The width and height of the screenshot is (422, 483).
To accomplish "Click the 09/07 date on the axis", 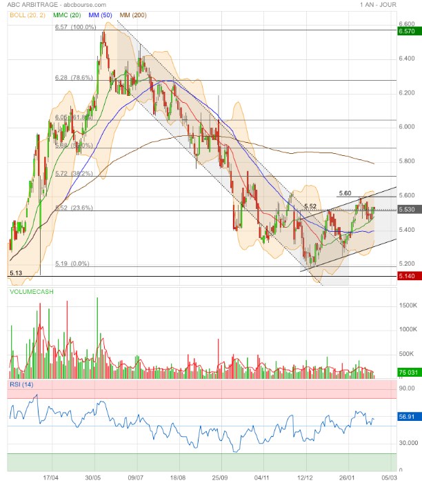I will pos(135,477).
